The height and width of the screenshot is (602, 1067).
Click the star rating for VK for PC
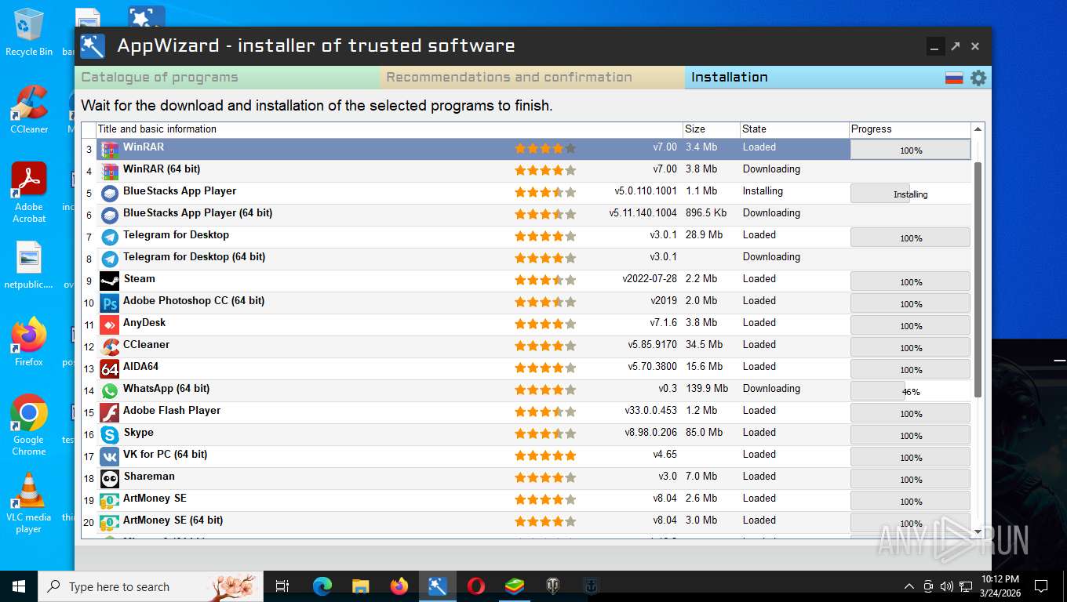tap(545, 455)
